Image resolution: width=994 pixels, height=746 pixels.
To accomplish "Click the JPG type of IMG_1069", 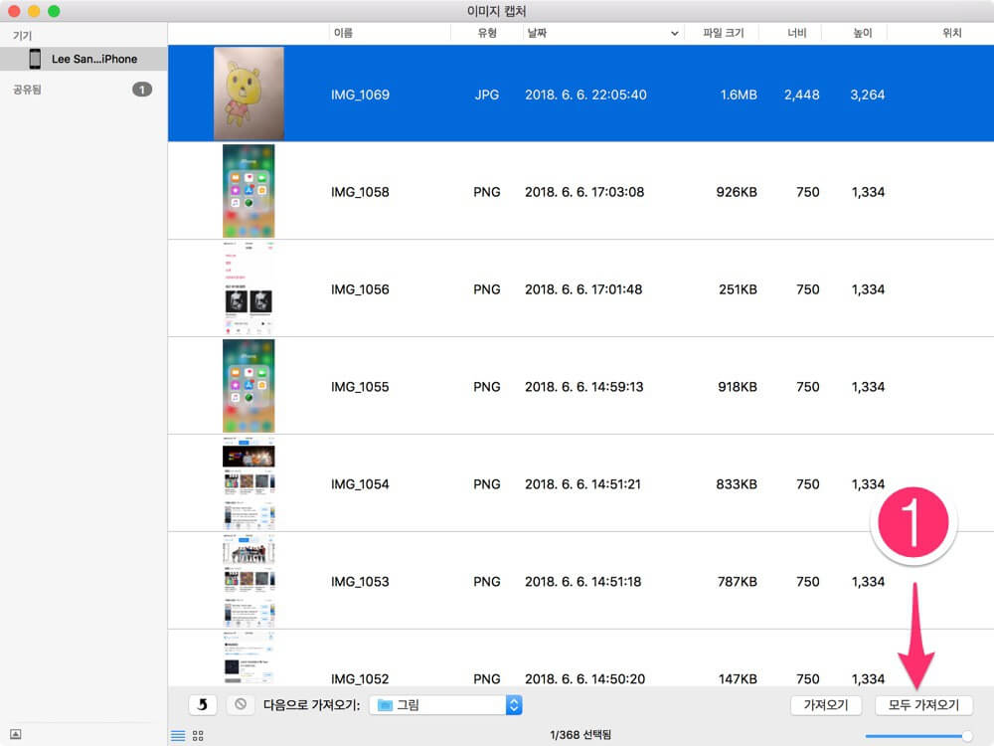I will (x=487, y=94).
